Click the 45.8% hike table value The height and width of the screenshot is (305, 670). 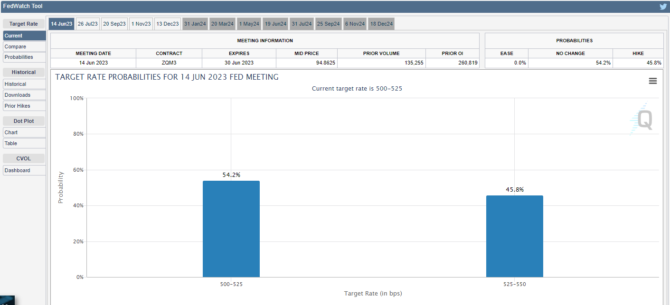(x=654, y=63)
